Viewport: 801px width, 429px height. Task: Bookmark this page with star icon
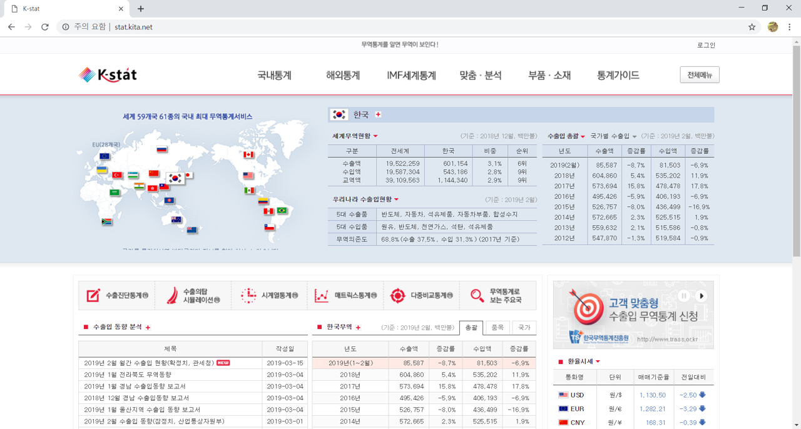(752, 27)
